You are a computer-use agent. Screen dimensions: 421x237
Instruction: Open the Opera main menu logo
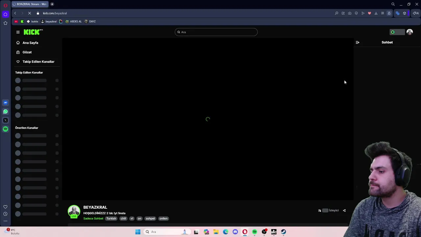point(5,5)
